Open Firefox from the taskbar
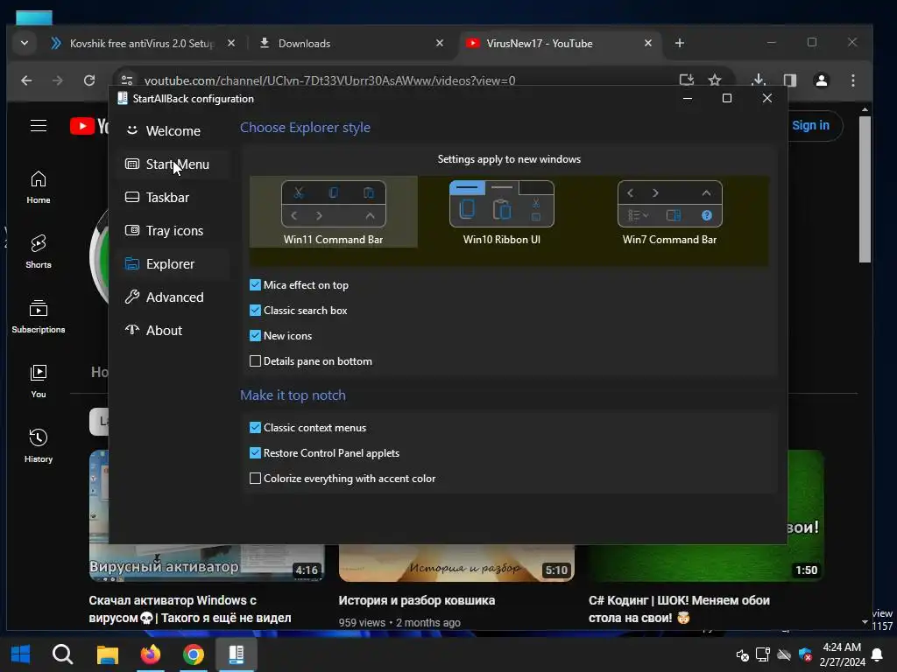897x672 pixels. point(151,654)
